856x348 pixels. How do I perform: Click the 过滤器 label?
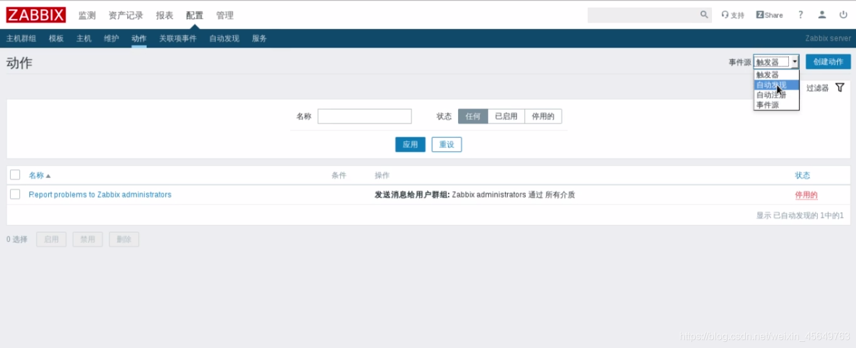pos(818,88)
